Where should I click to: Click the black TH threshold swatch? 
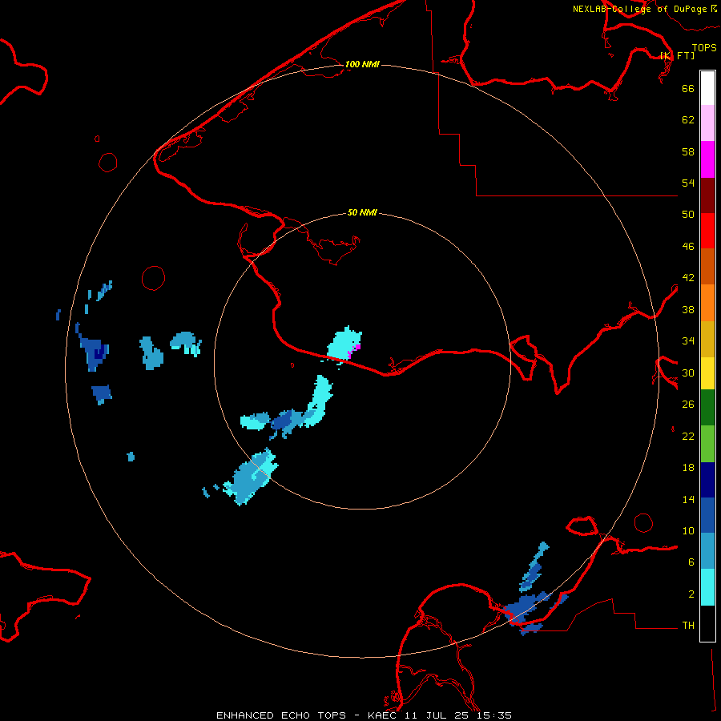coord(707,623)
